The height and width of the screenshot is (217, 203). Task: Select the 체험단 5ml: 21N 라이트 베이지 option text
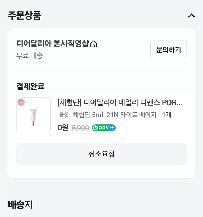(114, 115)
